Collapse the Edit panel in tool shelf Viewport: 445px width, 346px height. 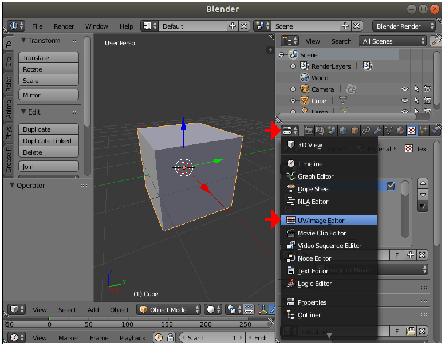tap(23, 112)
